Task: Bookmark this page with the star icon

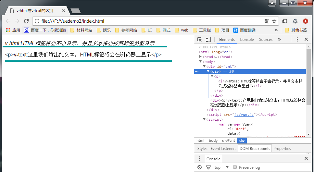Action: [274, 21]
